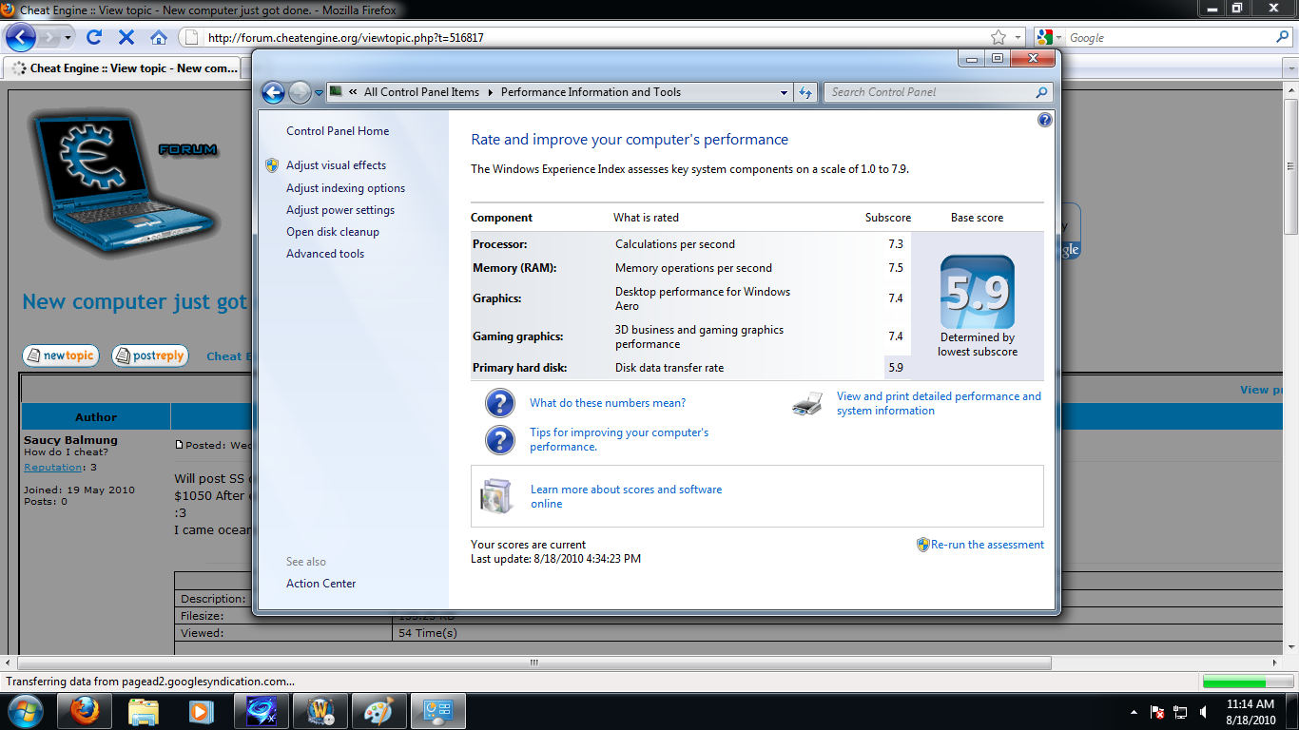Image resolution: width=1299 pixels, height=730 pixels.
Task: Switch to Paint in the taskbar
Action: pos(379,711)
